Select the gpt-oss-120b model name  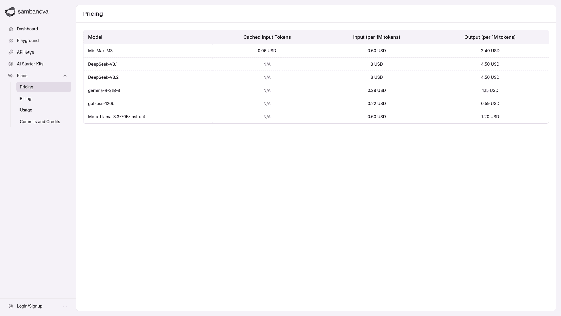(101, 104)
